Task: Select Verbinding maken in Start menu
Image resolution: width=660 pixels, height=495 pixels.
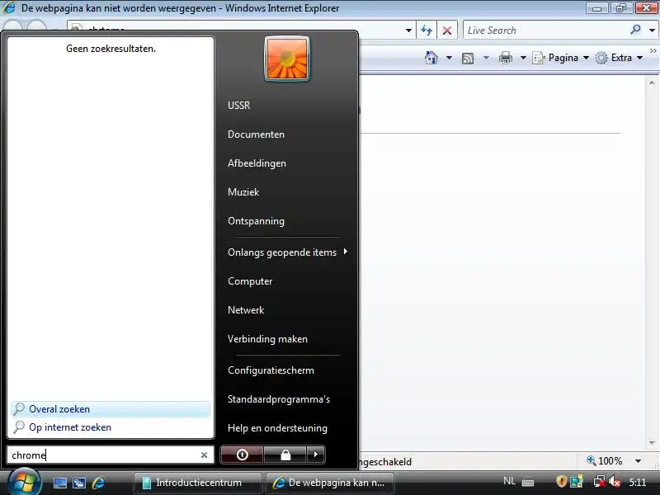Action: pos(267,339)
